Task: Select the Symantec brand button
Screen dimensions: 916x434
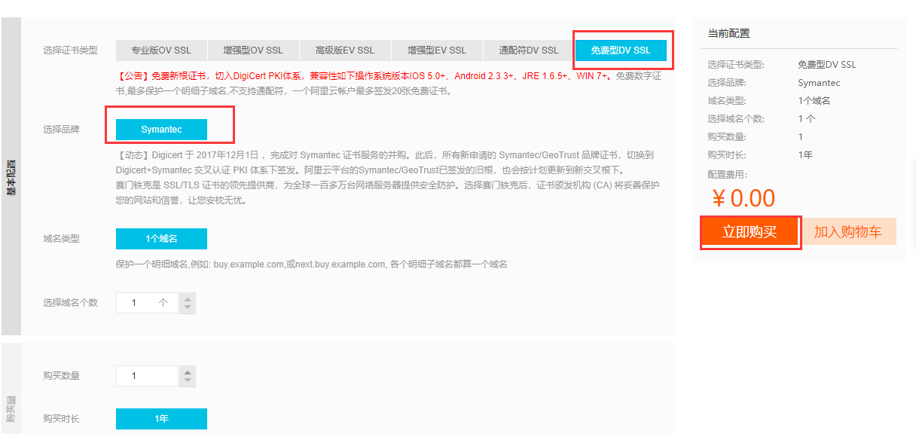Action: [161, 130]
